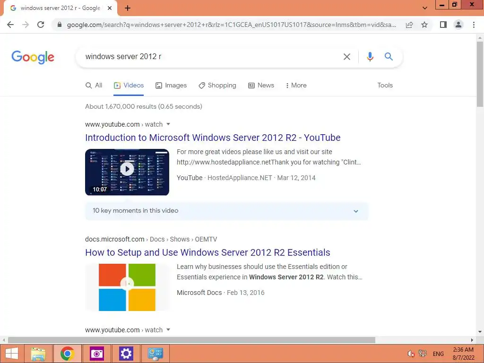Play the 10:07 video thumbnail
This screenshot has width=484, height=363.
coord(127,172)
